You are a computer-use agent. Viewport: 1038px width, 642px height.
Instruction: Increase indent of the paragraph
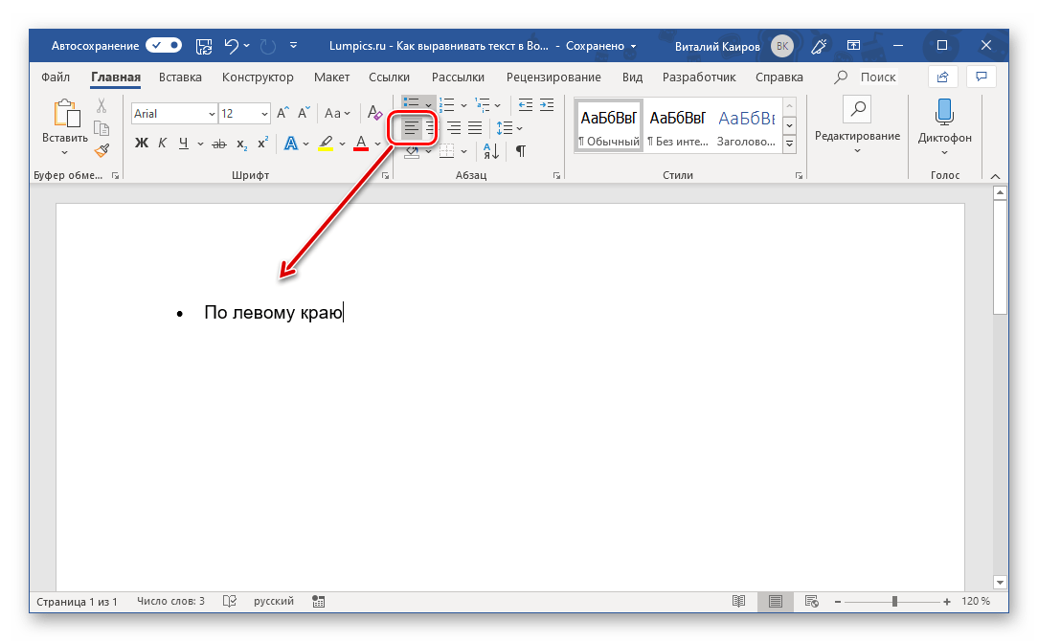pos(547,104)
